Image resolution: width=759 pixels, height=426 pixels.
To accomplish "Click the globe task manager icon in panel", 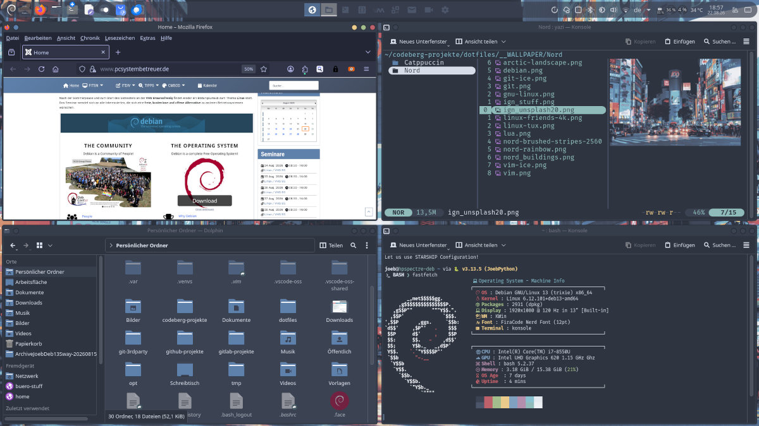I will [312, 10].
